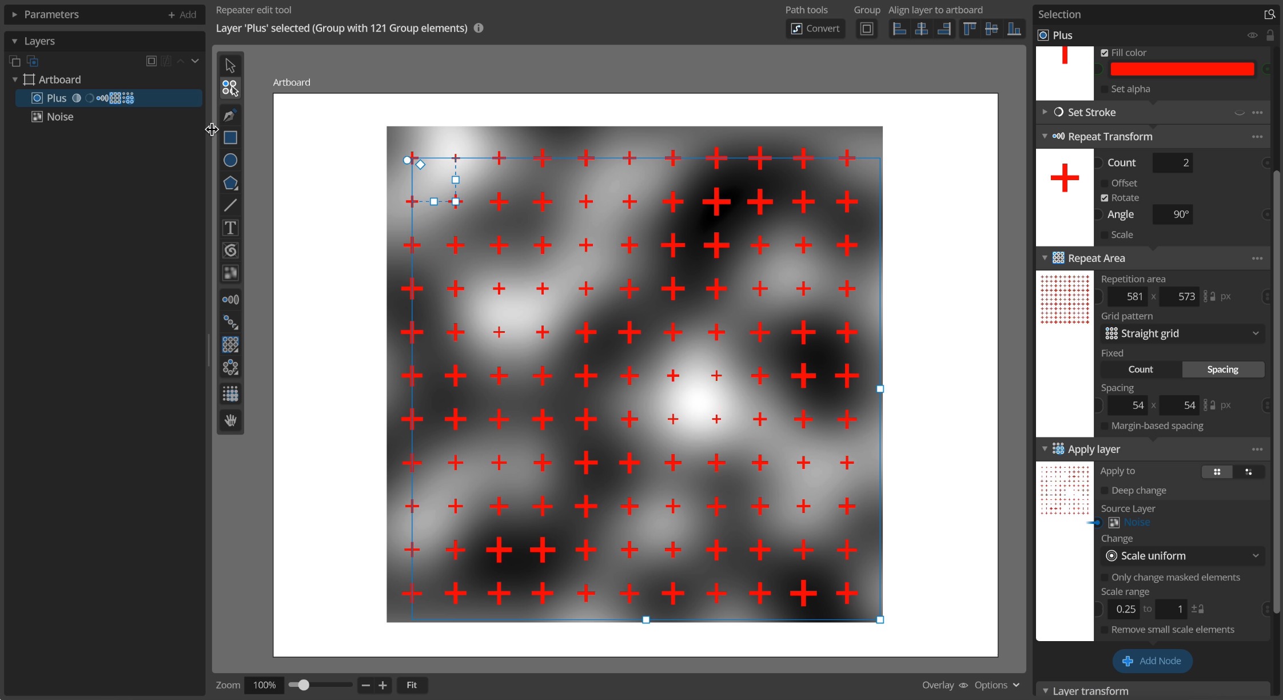Select the Polygon tool
The width and height of the screenshot is (1283, 700).
(230, 183)
